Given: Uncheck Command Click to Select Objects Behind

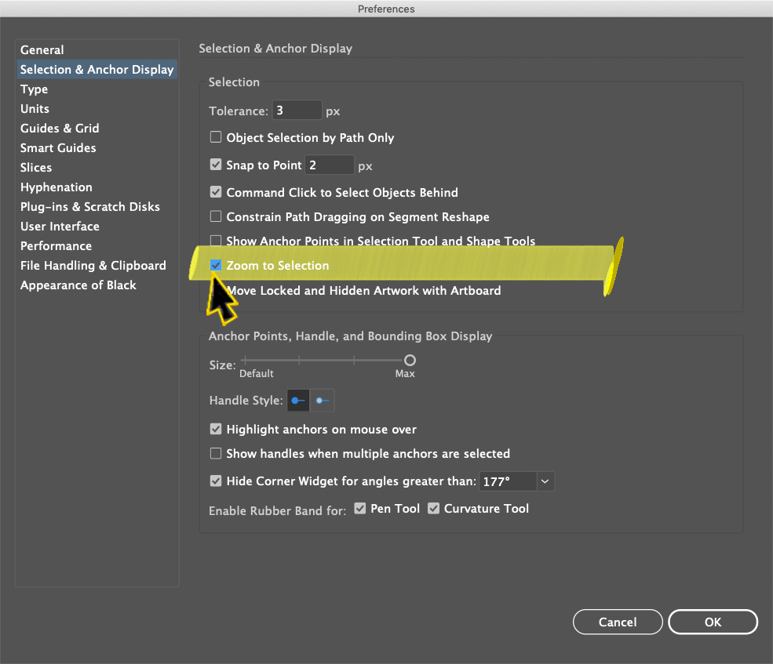Looking at the screenshot, I should click(x=216, y=192).
